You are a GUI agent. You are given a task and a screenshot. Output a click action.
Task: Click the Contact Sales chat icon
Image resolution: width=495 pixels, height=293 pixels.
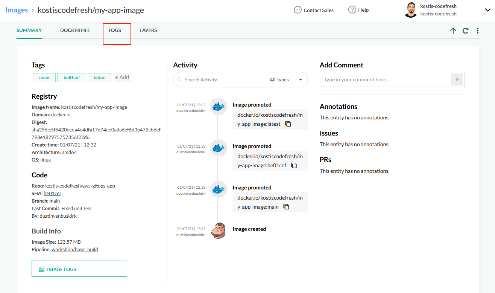(298, 10)
